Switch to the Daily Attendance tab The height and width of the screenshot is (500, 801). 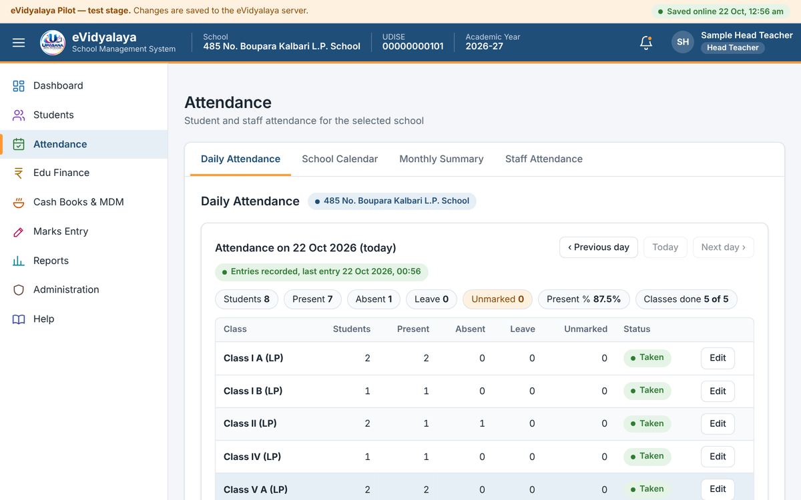coord(240,159)
